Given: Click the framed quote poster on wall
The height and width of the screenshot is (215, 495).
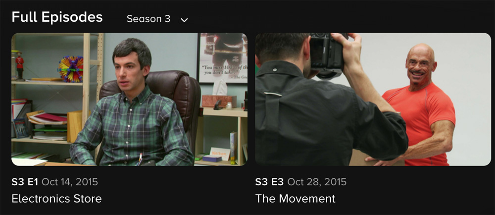Looking at the screenshot, I should 222,58.
